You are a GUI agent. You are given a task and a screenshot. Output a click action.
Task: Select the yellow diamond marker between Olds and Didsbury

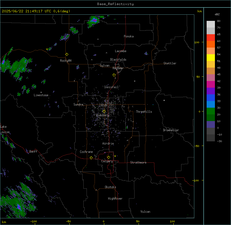click(x=104, y=111)
